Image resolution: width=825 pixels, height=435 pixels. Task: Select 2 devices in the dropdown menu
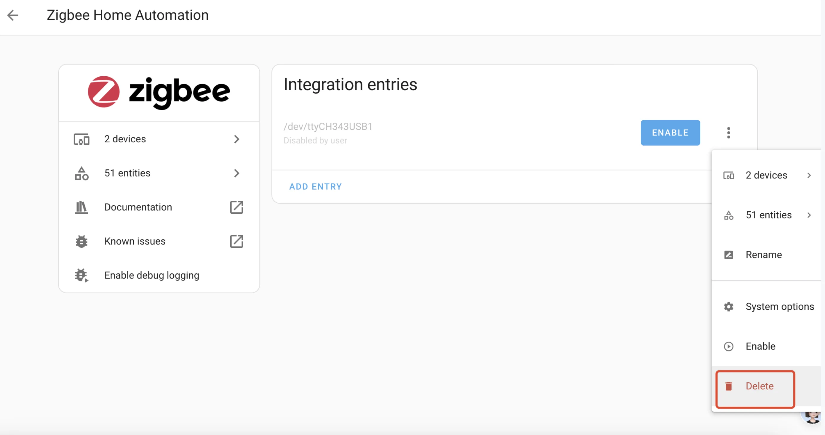[766, 175]
